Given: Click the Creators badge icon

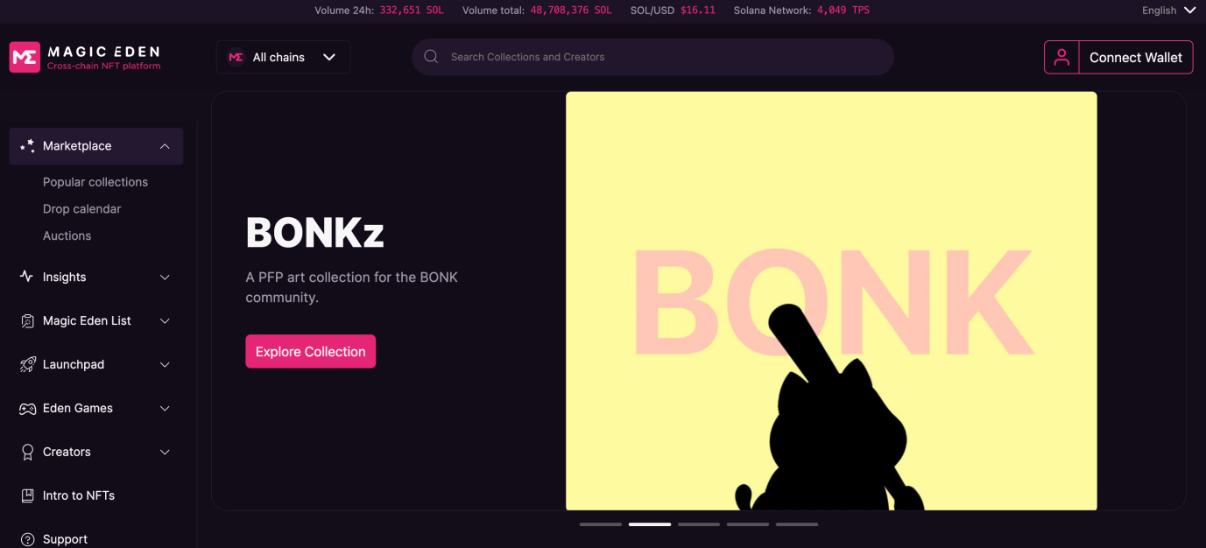Looking at the screenshot, I should [27, 452].
